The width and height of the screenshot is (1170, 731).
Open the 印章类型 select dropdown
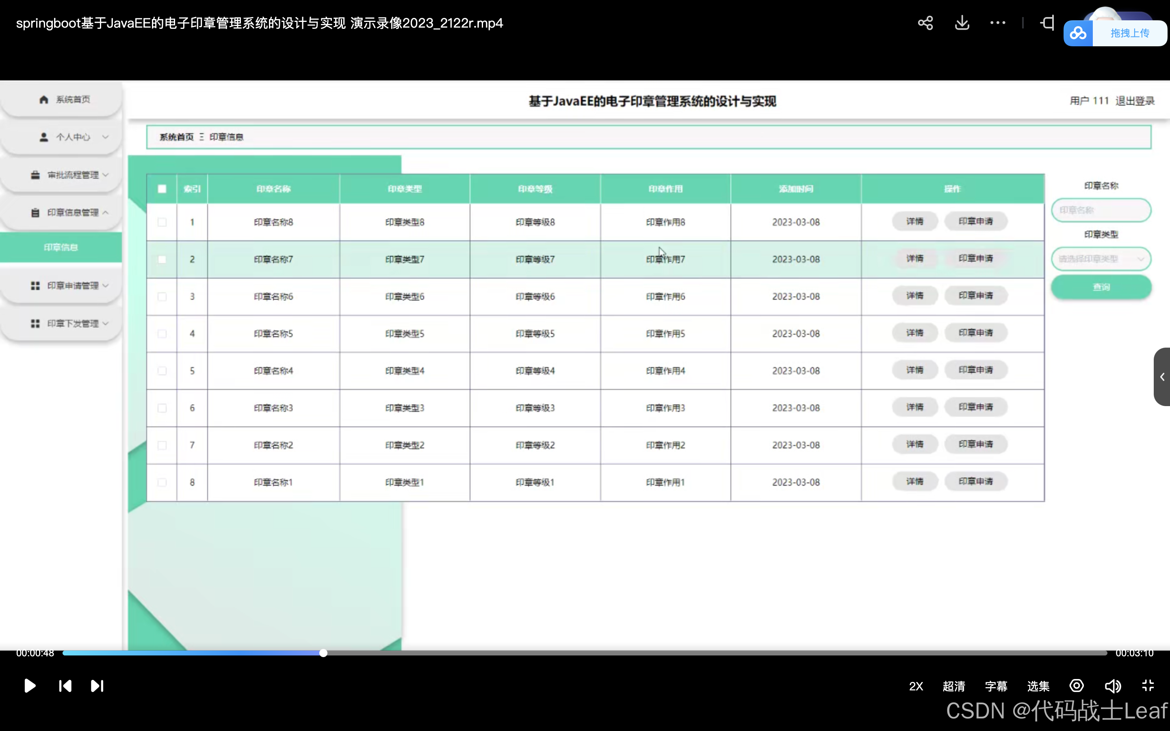1101,259
